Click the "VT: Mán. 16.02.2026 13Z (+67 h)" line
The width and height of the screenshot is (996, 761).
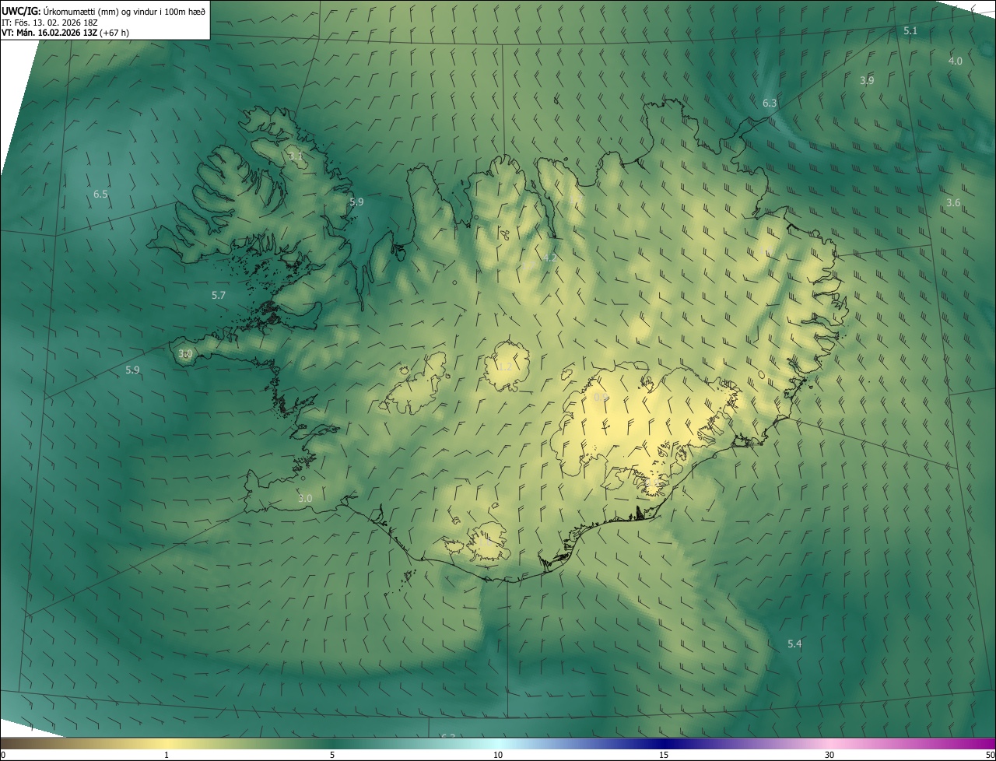[x=65, y=33]
